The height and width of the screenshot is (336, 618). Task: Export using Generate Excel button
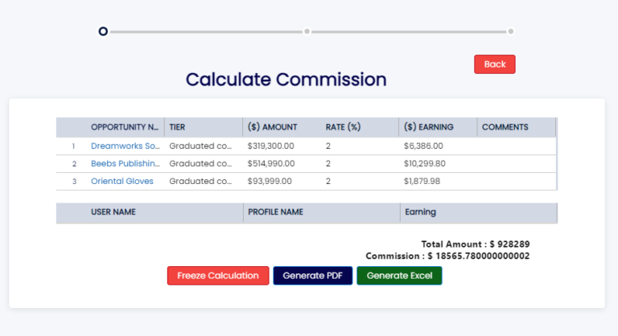click(x=399, y=276)
